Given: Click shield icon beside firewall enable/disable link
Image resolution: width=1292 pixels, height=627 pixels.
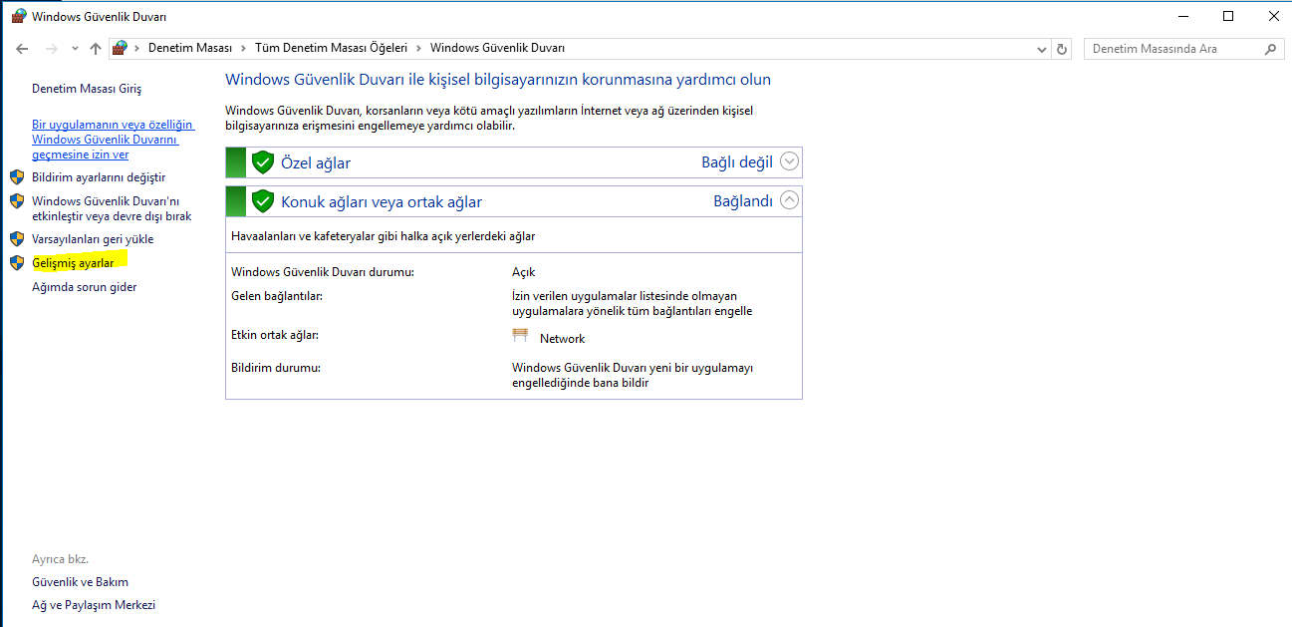Looking at the screenshot, I should (x=16, y=201).
